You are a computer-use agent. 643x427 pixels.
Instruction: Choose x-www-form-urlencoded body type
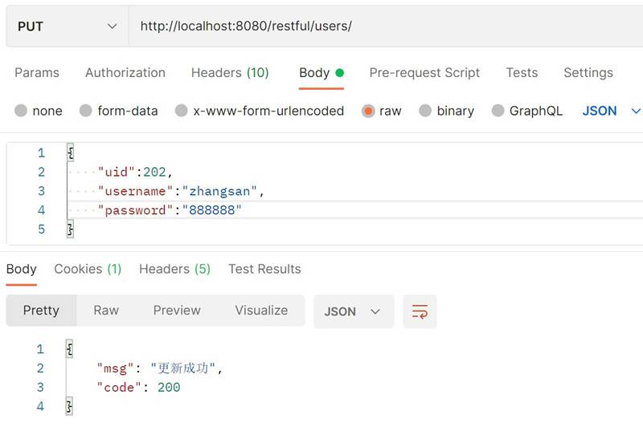[x=182, y=111]
